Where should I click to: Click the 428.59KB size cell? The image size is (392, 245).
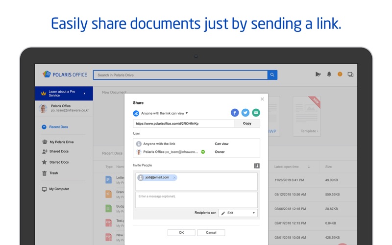coord(333,238)
